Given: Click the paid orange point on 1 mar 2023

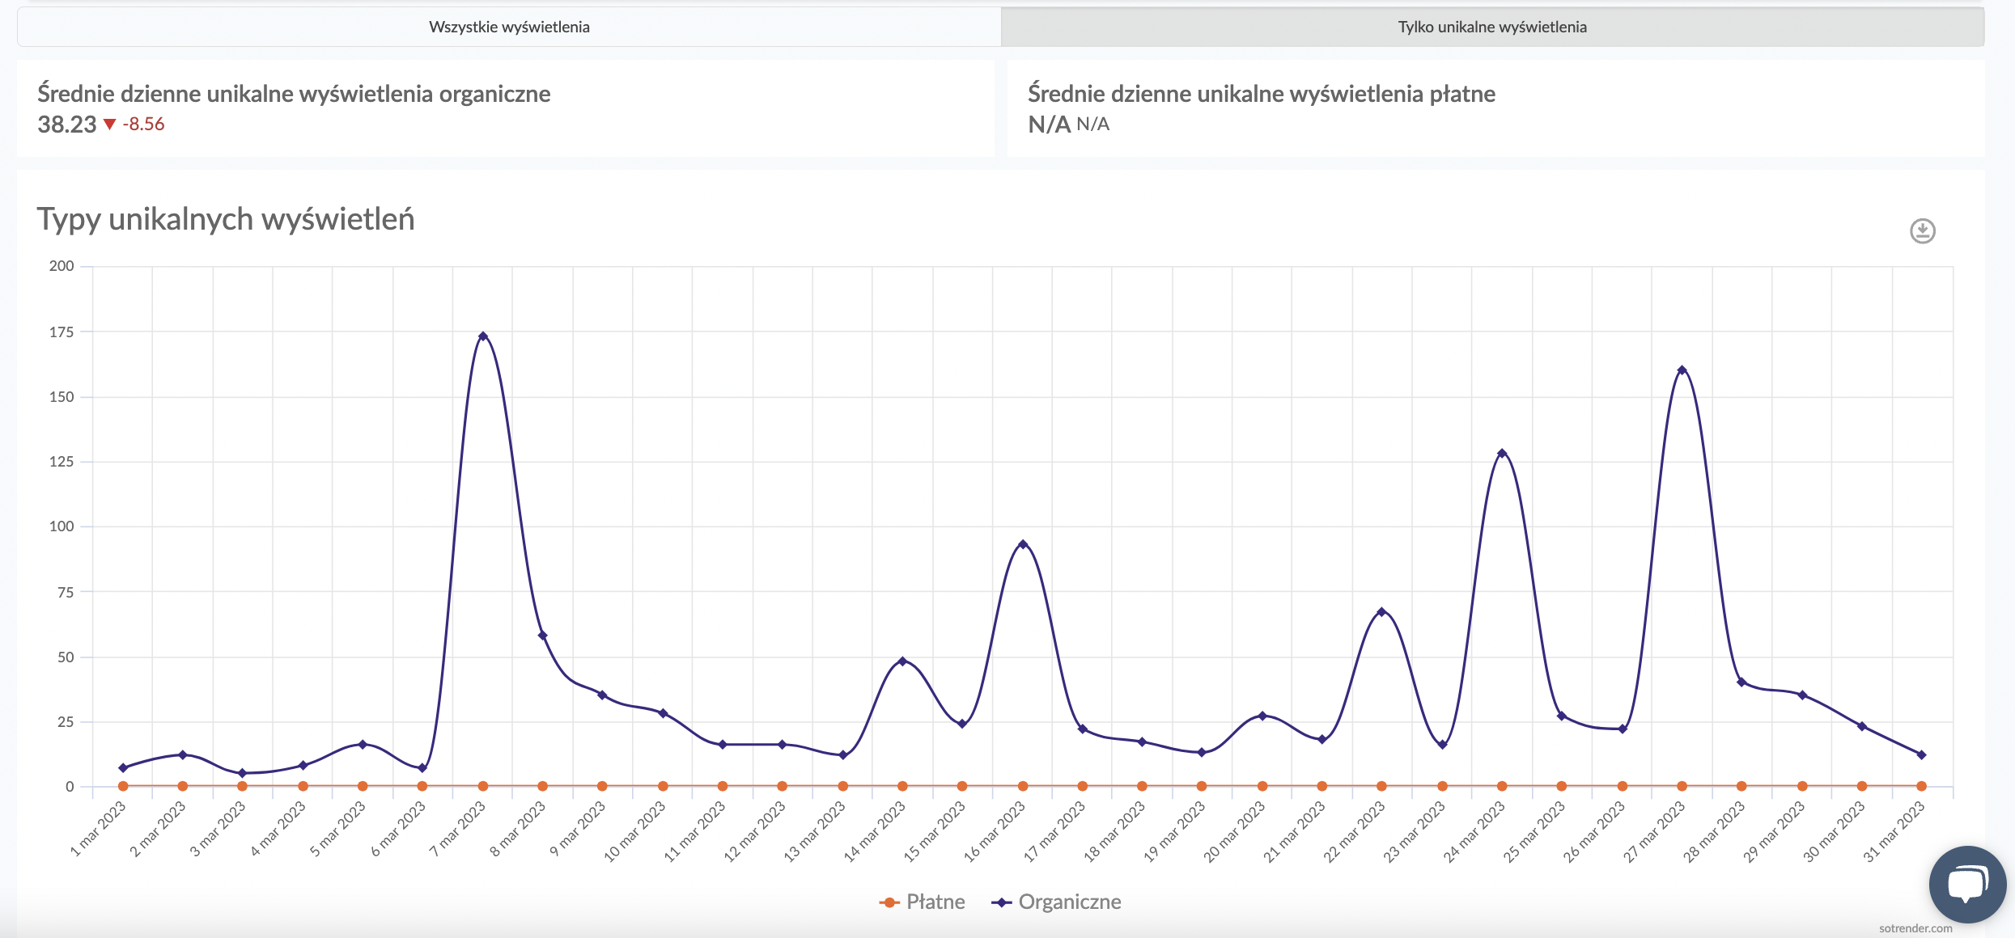Looking at the screenshot, I should (123, 786).
